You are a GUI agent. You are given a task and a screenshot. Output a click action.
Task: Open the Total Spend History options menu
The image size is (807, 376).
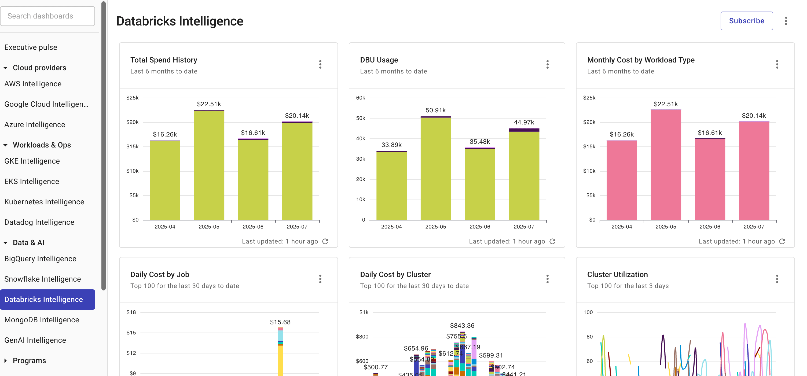point(320,64)
